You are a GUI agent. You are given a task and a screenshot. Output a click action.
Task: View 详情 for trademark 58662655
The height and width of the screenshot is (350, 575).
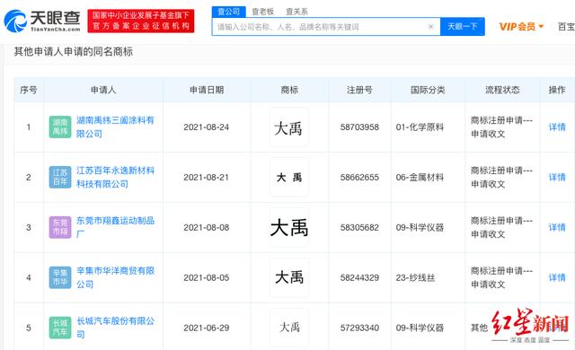[557, 177]
